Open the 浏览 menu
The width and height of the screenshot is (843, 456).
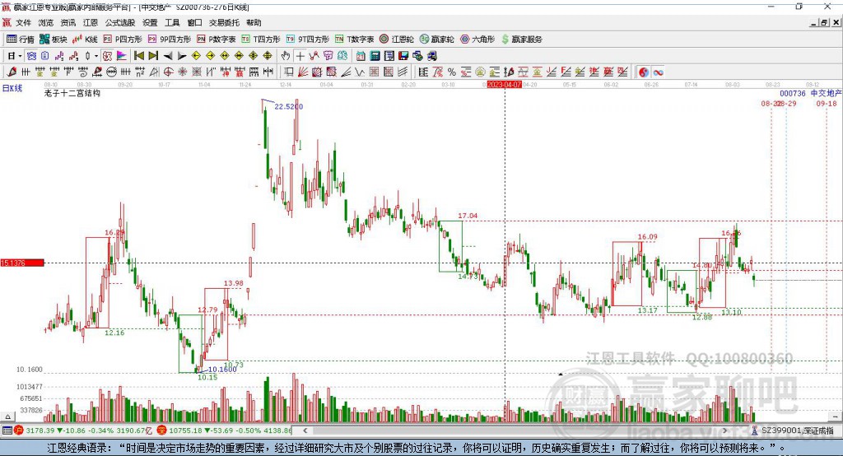tap(46, 22)
